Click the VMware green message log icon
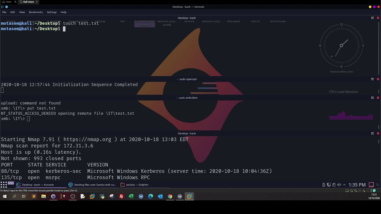The height and width of the screenshot is (214, 381). coord(374,191)
